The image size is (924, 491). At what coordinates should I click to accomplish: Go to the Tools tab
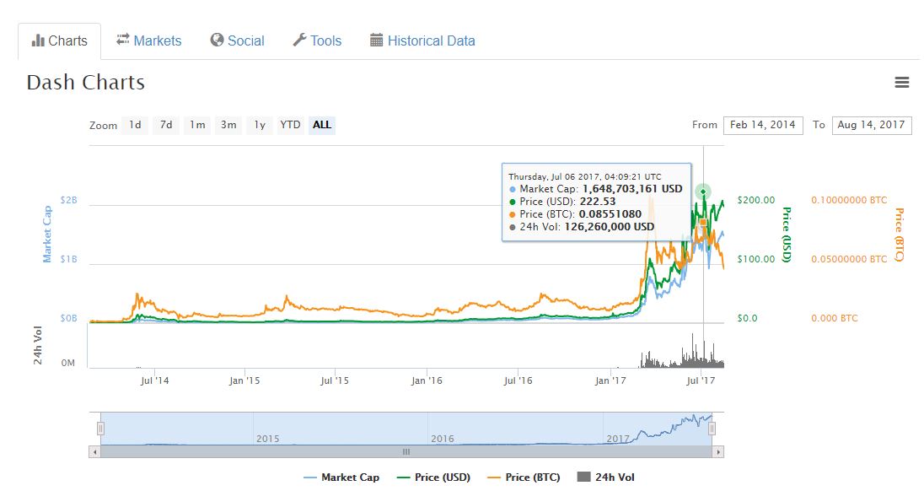317,40
